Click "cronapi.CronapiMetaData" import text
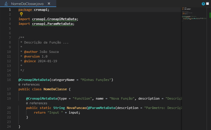The image size is (211, 130). (54, 19)
